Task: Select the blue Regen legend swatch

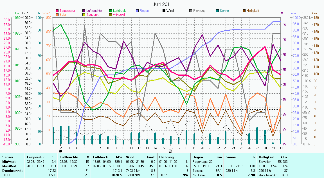Action: (x=137, y=11)
